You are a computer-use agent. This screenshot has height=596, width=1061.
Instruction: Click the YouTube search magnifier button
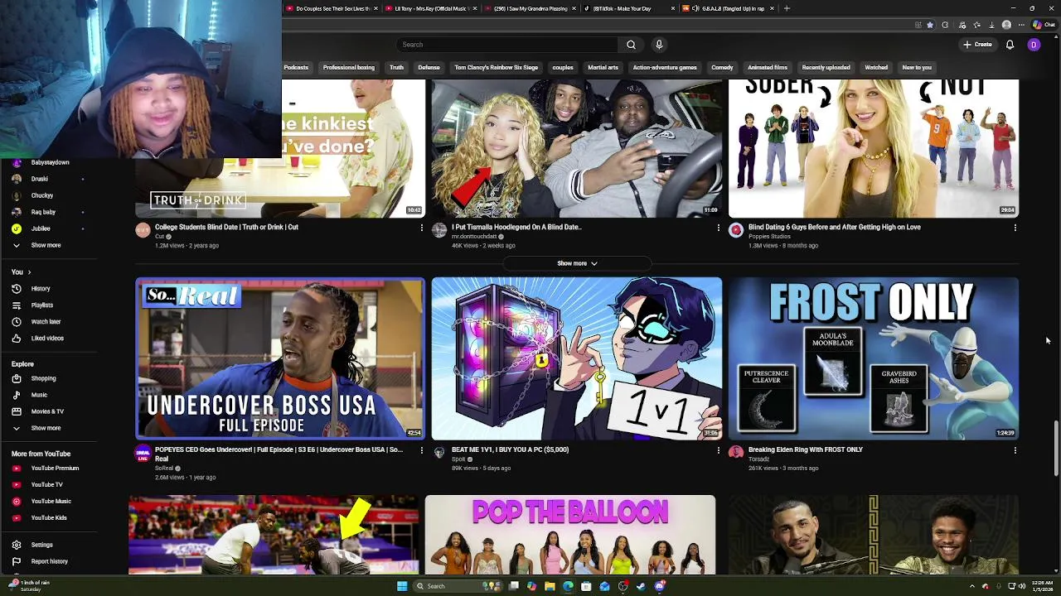tap(631, 45)
